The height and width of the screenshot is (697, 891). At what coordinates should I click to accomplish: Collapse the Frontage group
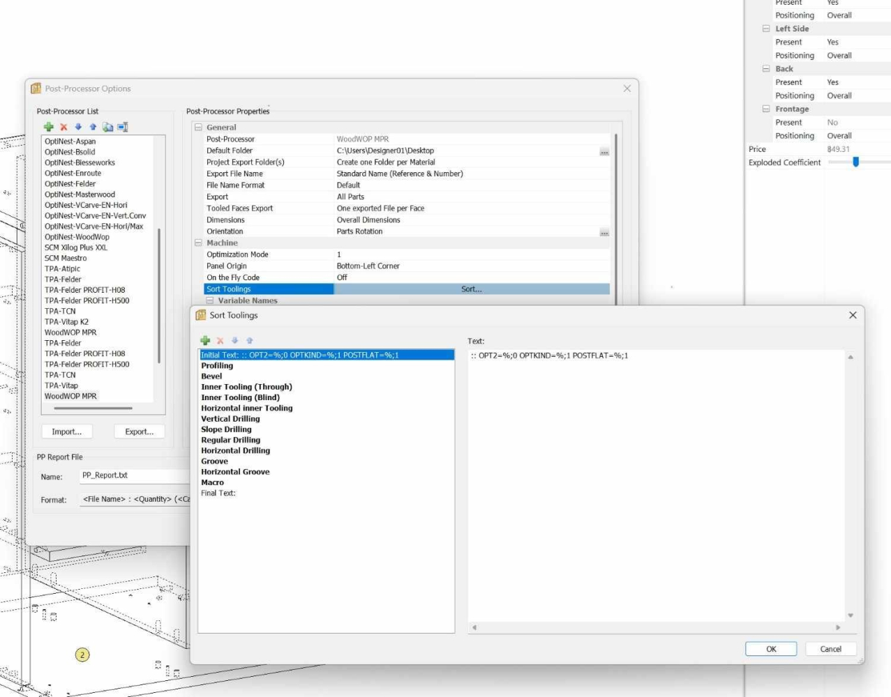click(x=766, y=109)
